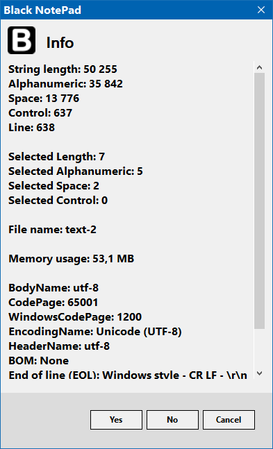Click the Cancel button
The image size is (273, 449).
(x=229, y=420)
